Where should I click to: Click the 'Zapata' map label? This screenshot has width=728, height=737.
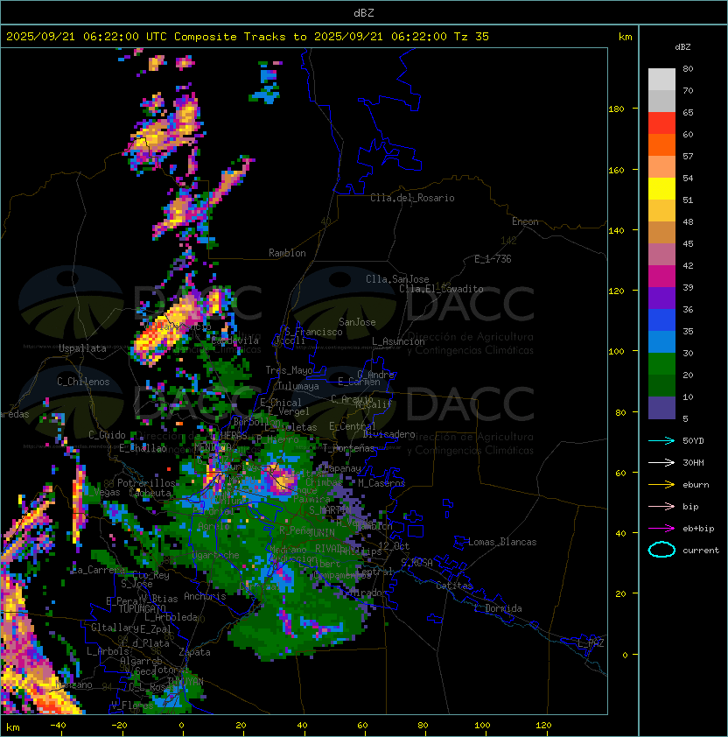[194, 652]
